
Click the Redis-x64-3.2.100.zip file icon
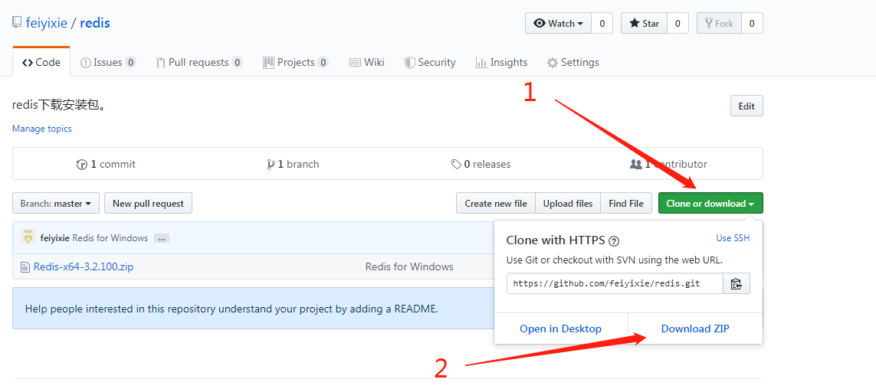point(26,267)
